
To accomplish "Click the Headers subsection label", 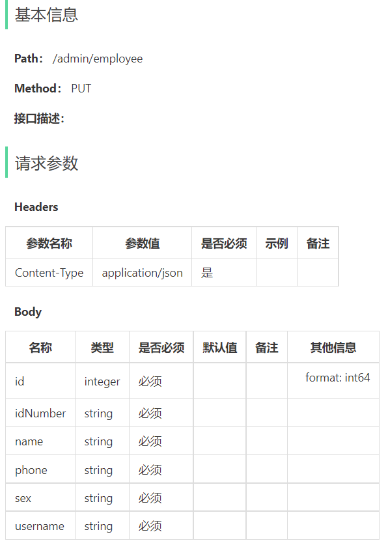I will pyautogui.click(x=36, y=207).
